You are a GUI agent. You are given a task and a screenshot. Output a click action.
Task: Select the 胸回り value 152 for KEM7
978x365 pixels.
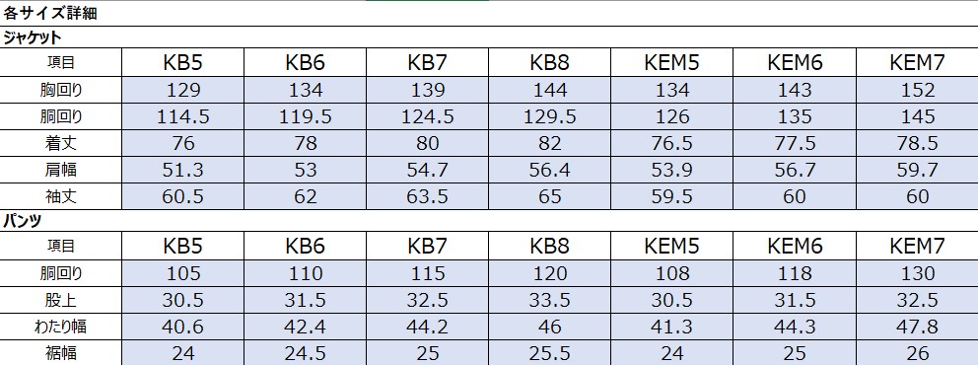[917, 90]
